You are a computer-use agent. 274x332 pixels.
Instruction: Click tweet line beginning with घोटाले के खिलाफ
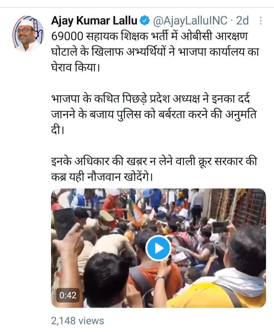[155, 52]
